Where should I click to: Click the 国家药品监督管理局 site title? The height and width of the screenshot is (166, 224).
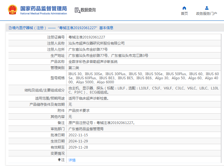[x=44, y=8]
